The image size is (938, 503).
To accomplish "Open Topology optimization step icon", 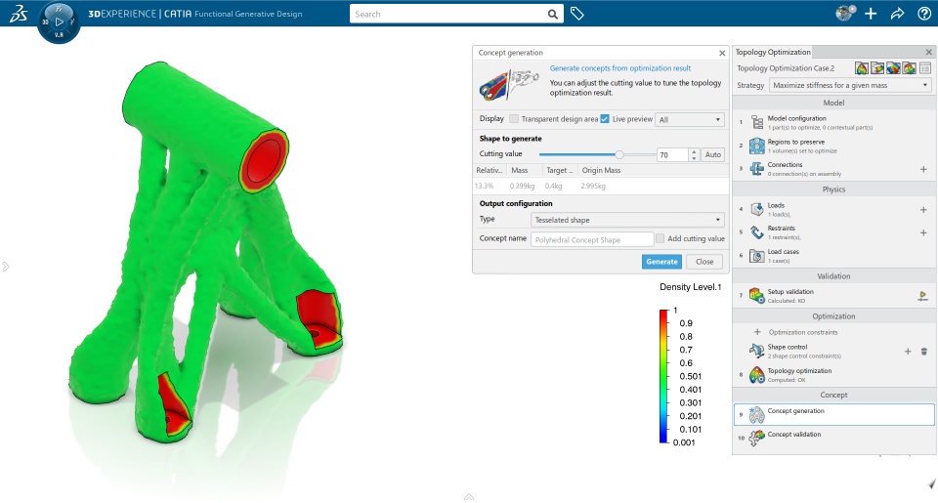I will point(756,374).
